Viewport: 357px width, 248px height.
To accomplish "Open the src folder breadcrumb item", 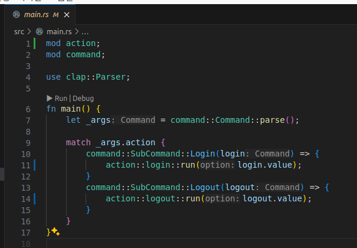I will click(x=19, y=31).
